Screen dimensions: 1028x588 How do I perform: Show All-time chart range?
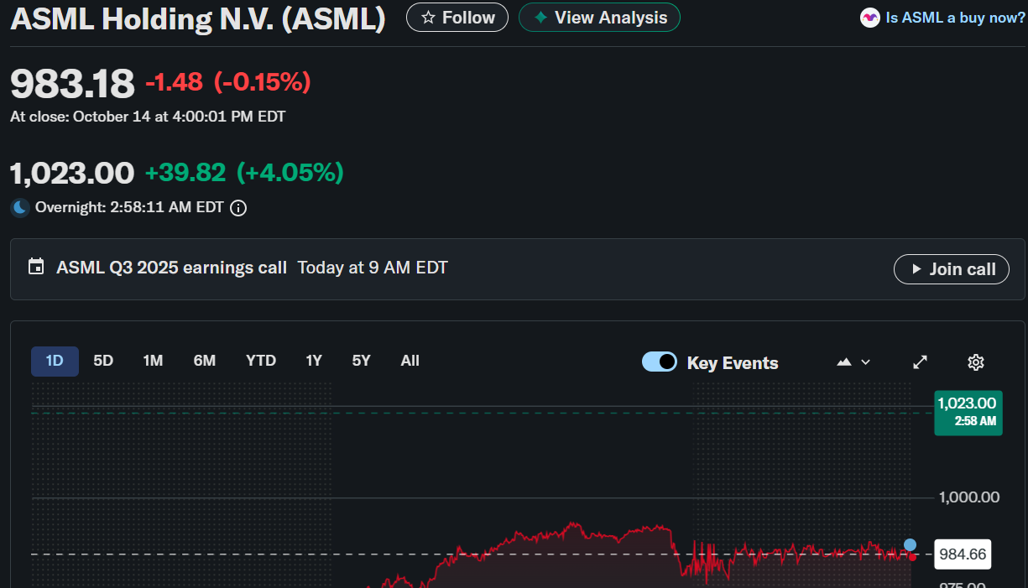(x=410, y=361)
